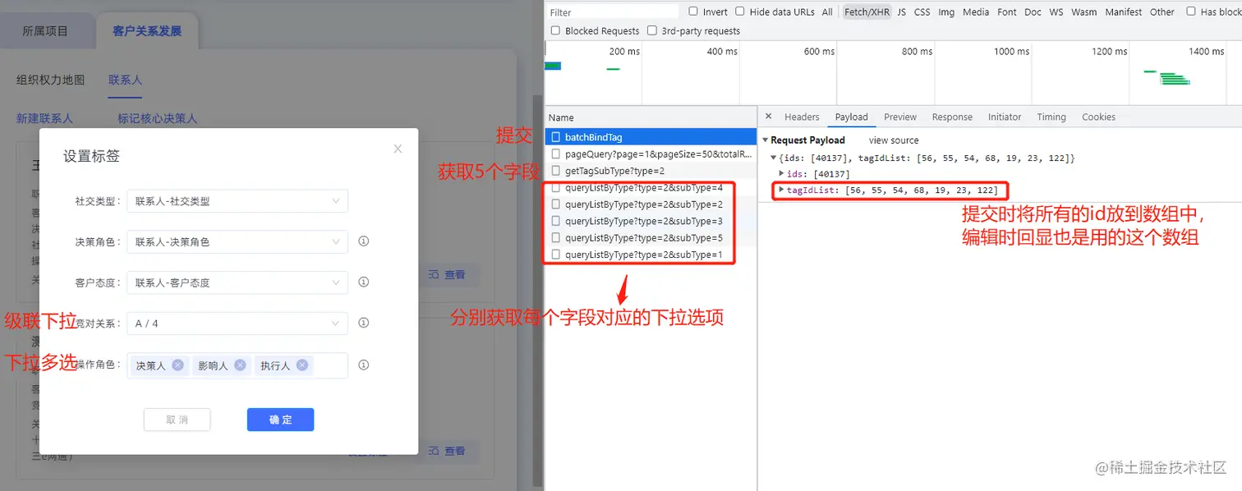Filter network by Fetch/XHR
1242x491 pixels.
(x=867, y=11)
